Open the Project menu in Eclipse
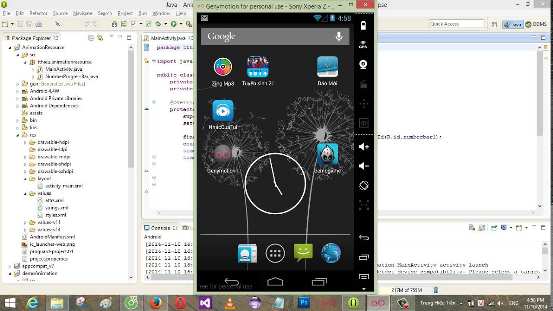The width and height of the screenshot is (553, 311). pyautogui.click(x=125, y=13)
